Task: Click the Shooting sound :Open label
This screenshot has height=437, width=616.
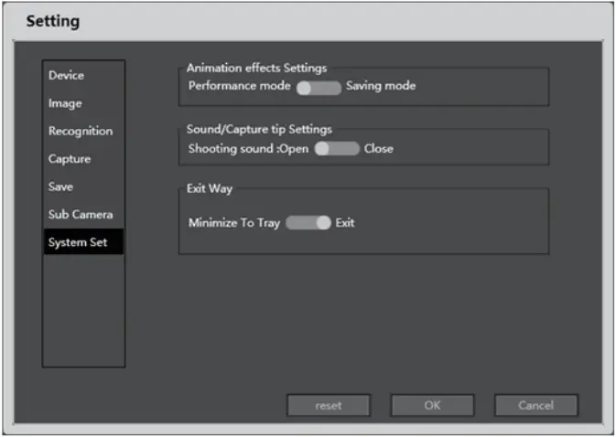Action: (248, 148)
